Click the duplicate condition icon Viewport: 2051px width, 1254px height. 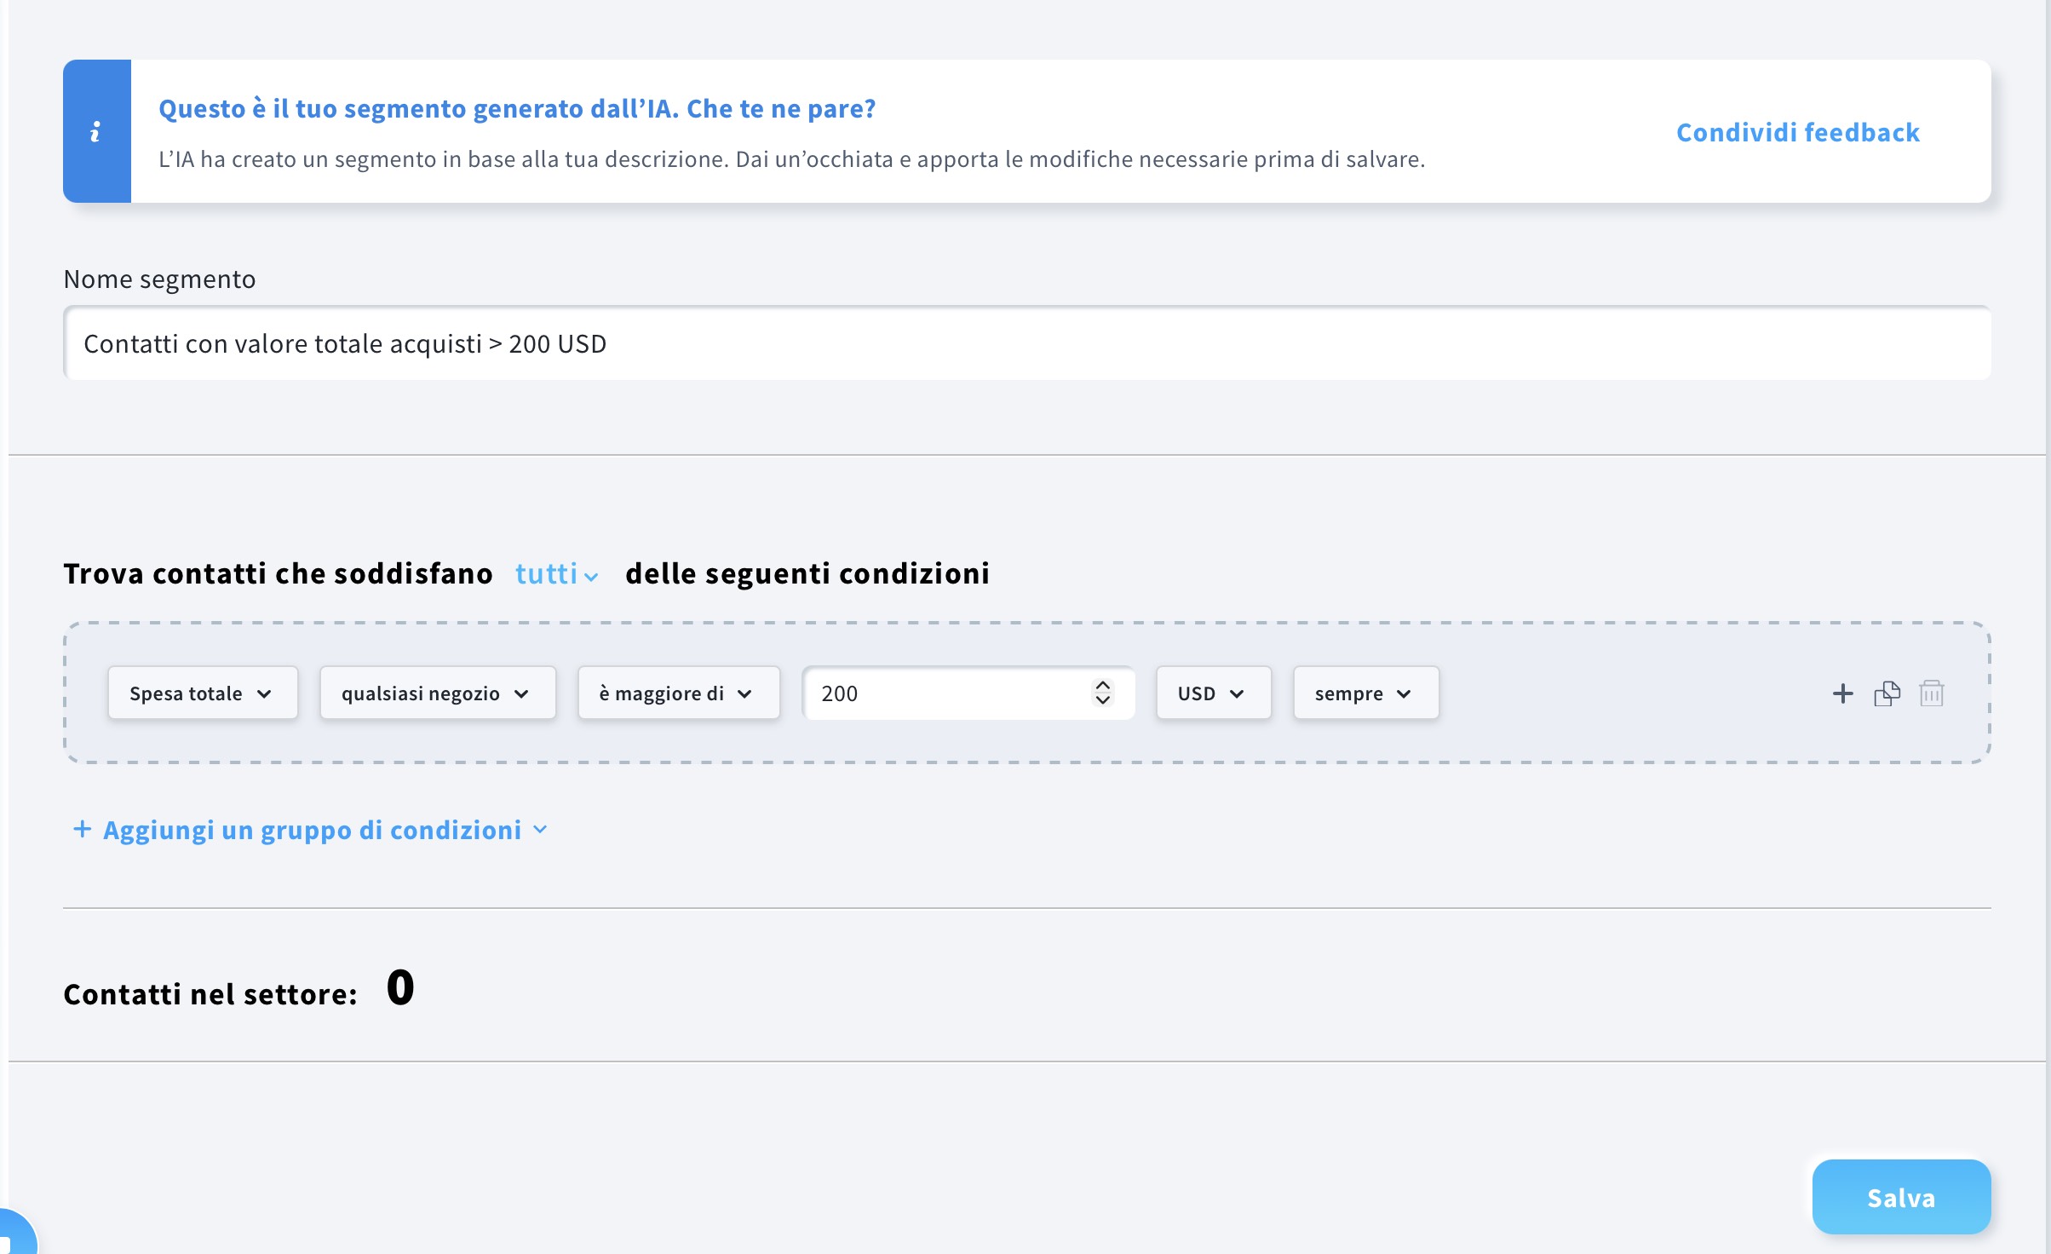[1887, 693]
